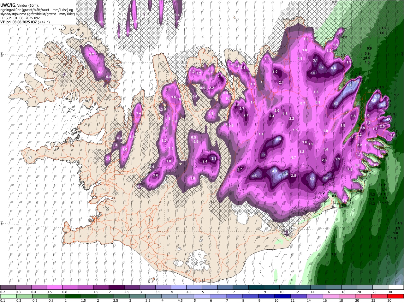Image resolution: width=404 pixels, height=303 pixels.
Task: Click the valid time '03.06.2025 03Z' text
Action: tap(25, 22)
